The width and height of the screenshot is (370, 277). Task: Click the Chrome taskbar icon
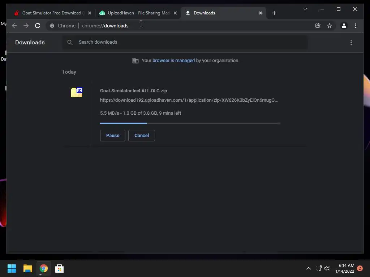pos(43,268)
